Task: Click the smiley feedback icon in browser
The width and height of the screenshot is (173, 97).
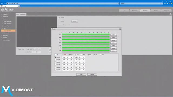Action: click(172, 4)
